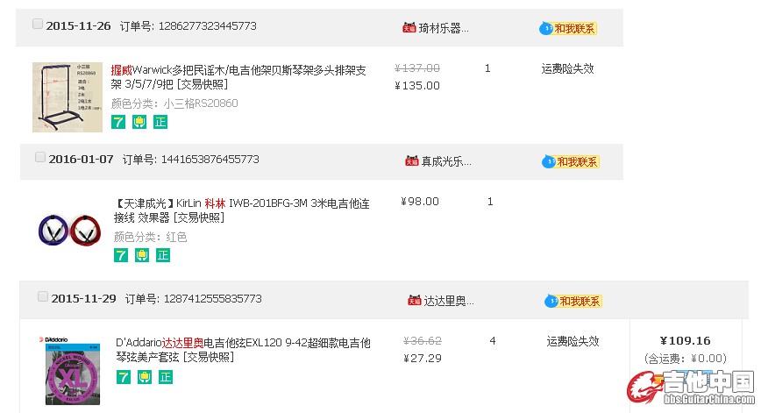Click the 正 genuine badge under guitar rack

click(160, 122)
